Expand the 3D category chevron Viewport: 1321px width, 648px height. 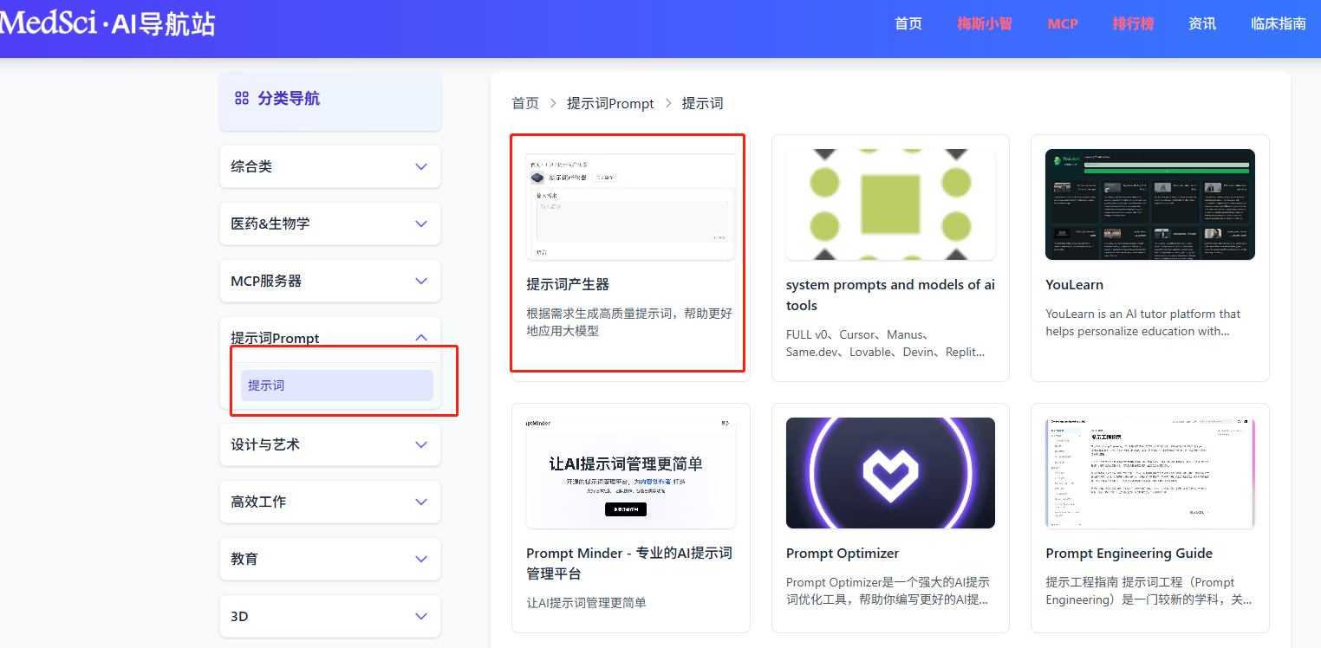pos(421,616)
